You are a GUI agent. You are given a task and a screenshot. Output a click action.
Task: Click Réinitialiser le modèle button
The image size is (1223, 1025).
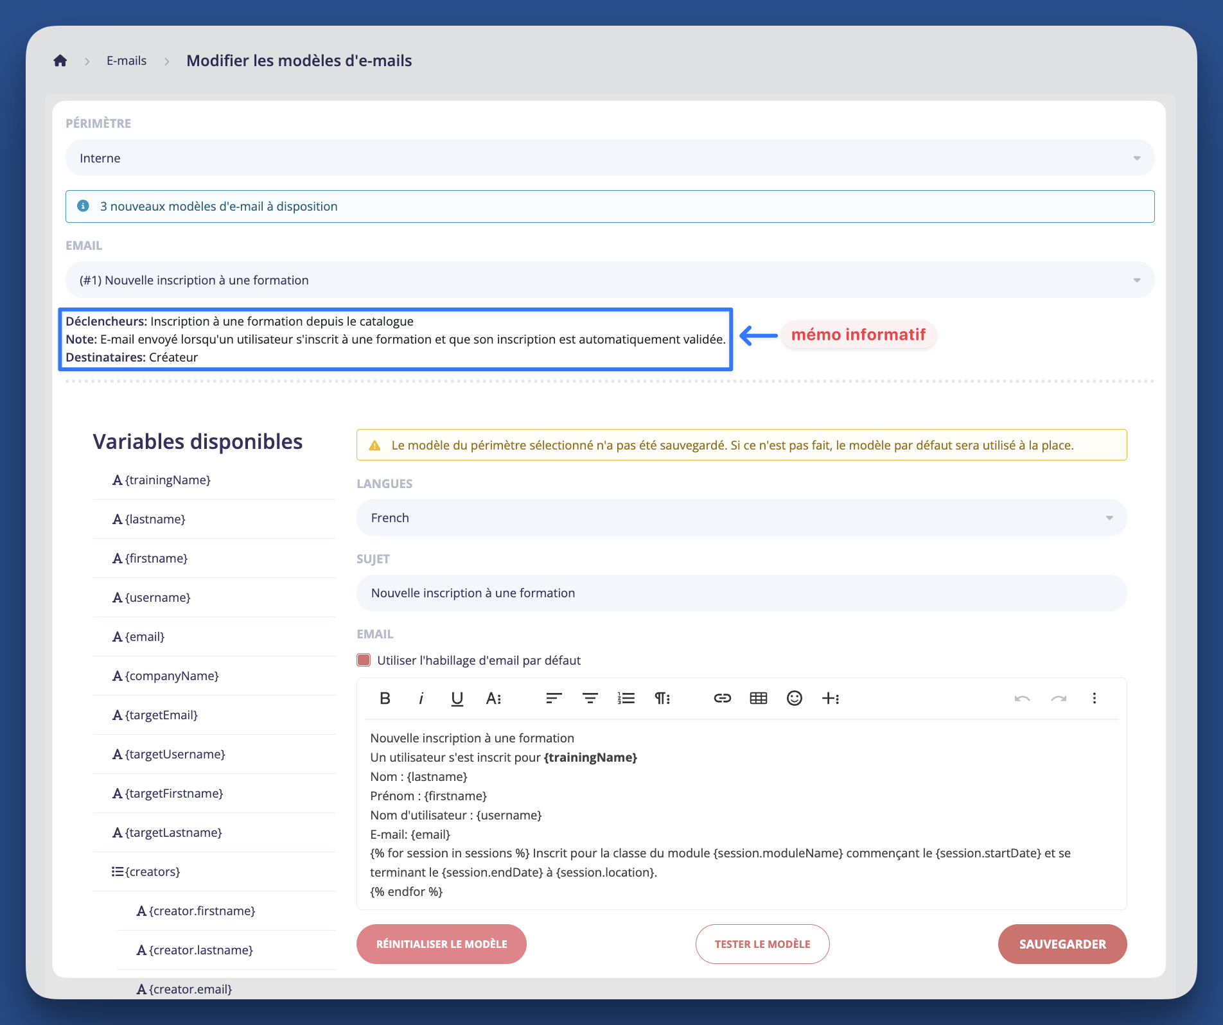pos(441,944)
